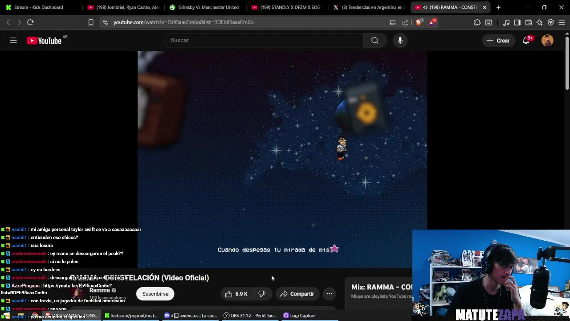
Task: Open site settings icon in address bar
Action: point(105,22)
